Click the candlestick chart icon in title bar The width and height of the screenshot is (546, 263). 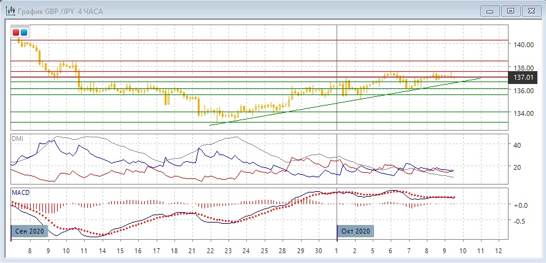click(x=7, y=10)
